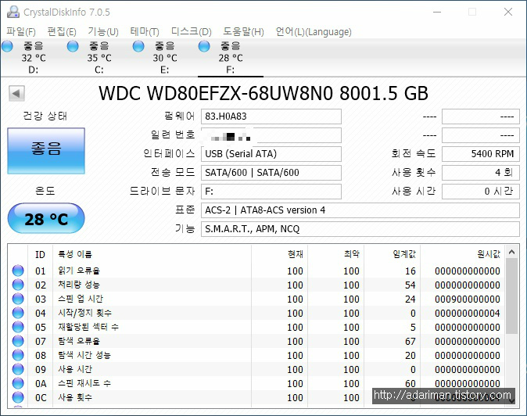The width and height of the screenshot is (527, 416).
Task: Click the rotation speed value 5400 RPM
Action: [x=481, y=154]
